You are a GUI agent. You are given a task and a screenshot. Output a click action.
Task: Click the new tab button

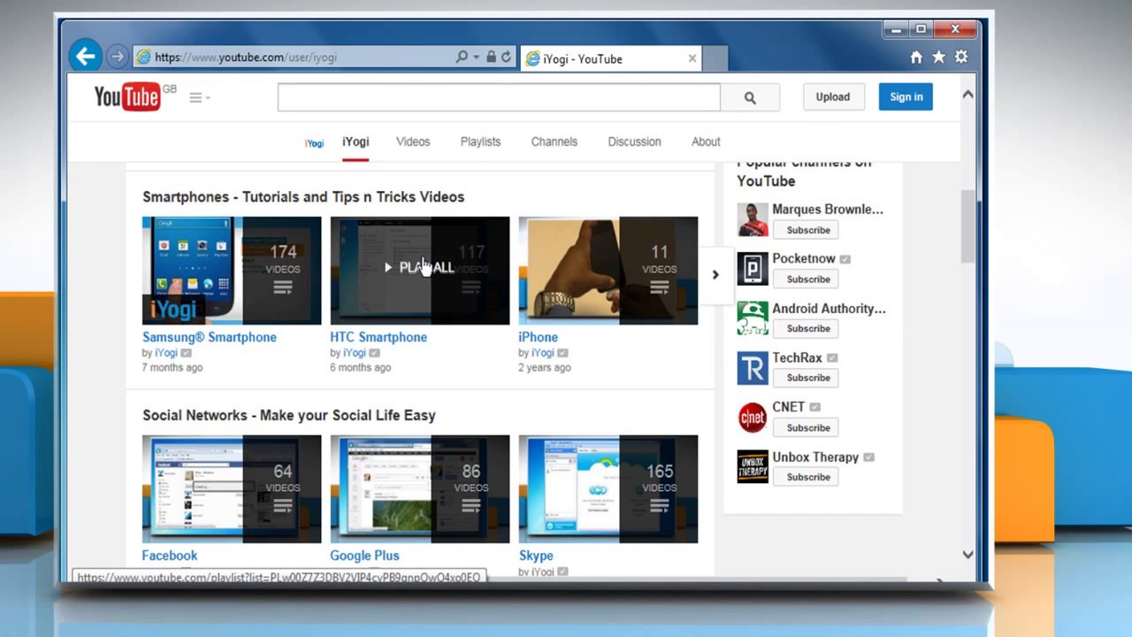click(715, 58)
